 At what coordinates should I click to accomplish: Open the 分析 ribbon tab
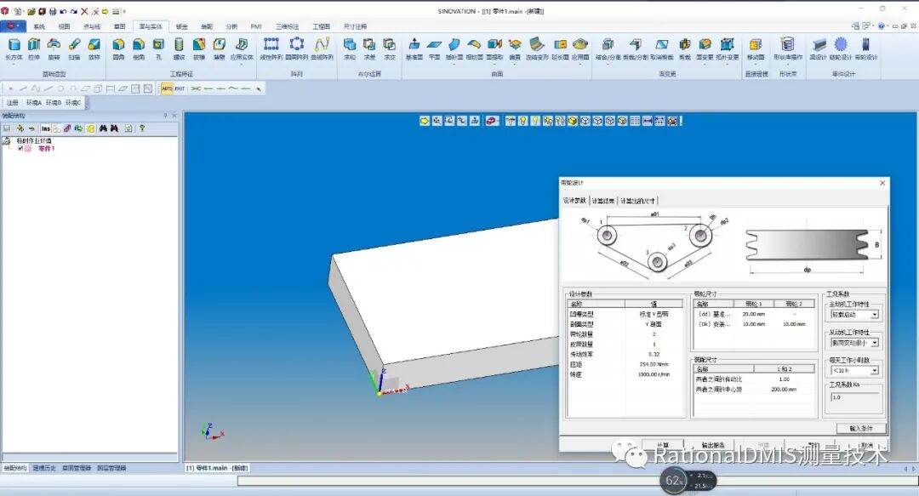click(231, 26)
